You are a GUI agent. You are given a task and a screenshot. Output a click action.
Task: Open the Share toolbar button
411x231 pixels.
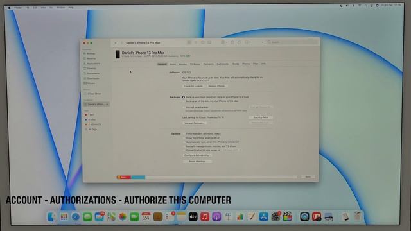[x=232, y=42]
